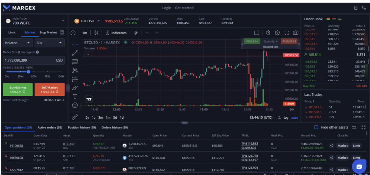Click the mobile device icon in header
The height and width of the screenshot is (175, 370).
[x=356, y=8]
